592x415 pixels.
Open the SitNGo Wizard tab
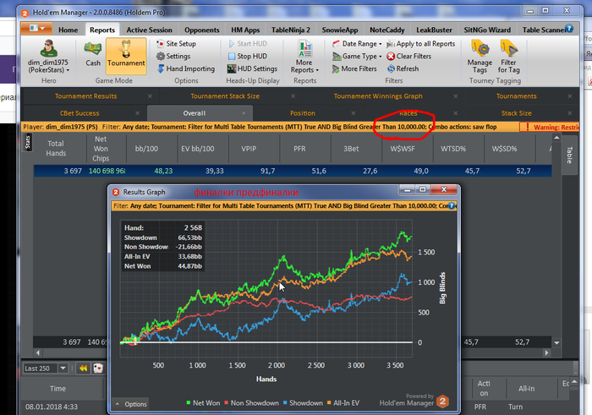(487, 30)
